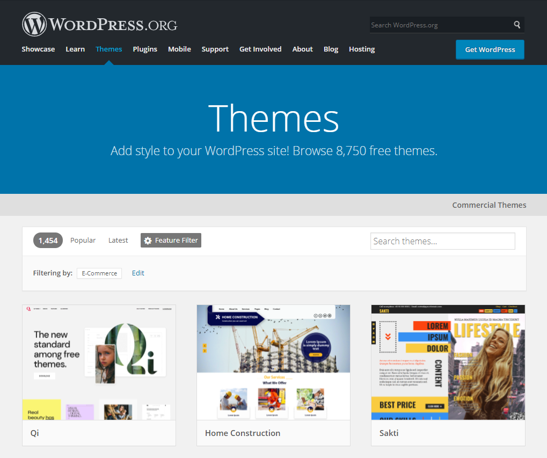Click the 1,454 theme count badge

(x=48, y=241)
